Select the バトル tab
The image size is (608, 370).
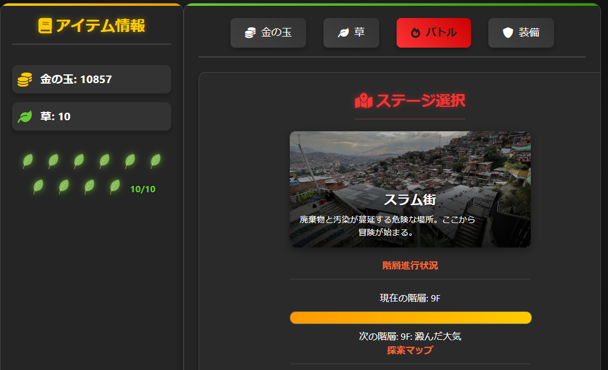point(434,33)
